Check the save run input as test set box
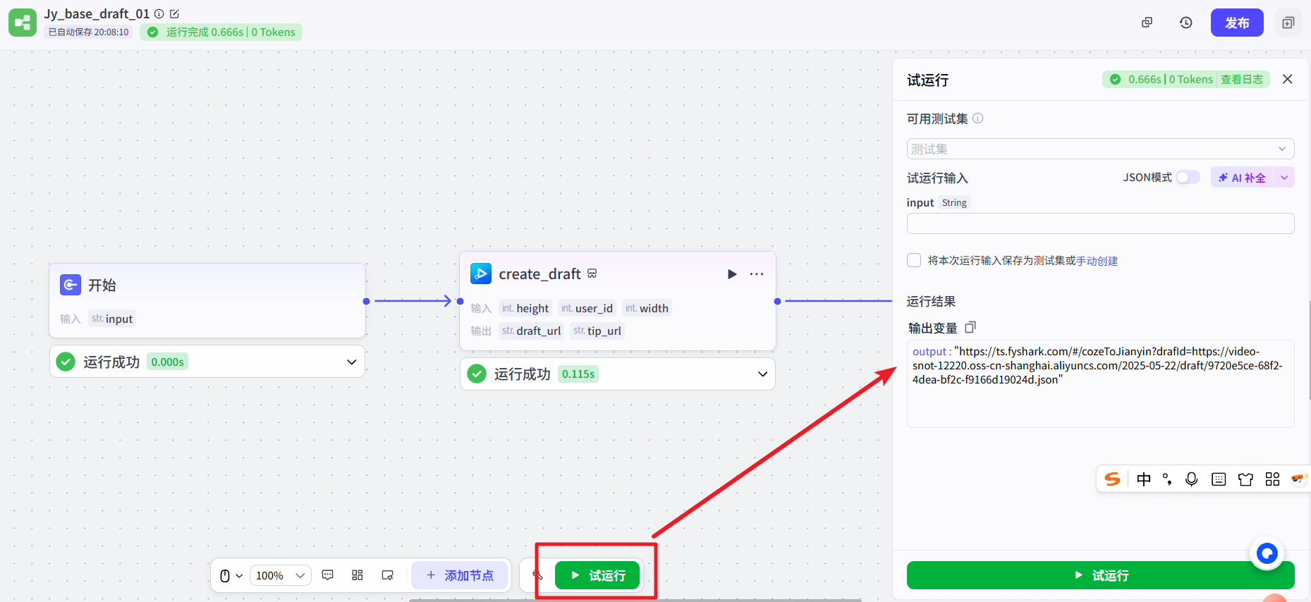Image resolution: width=1311 pixels, height=602 pixels. 914,260
